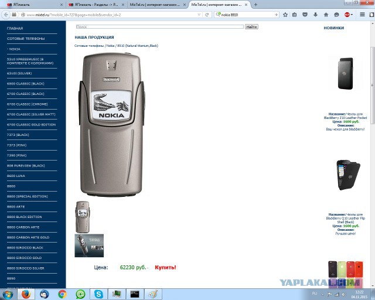Reload the page with the refresh icon

point(207,15)
